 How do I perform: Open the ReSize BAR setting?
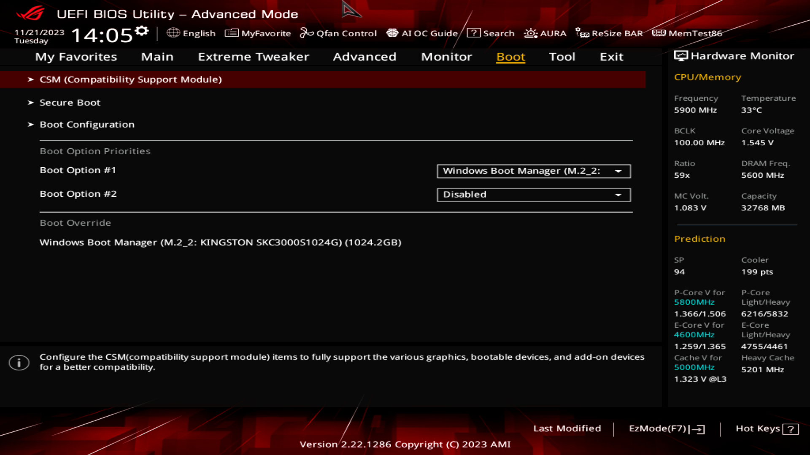click(610, 33)
